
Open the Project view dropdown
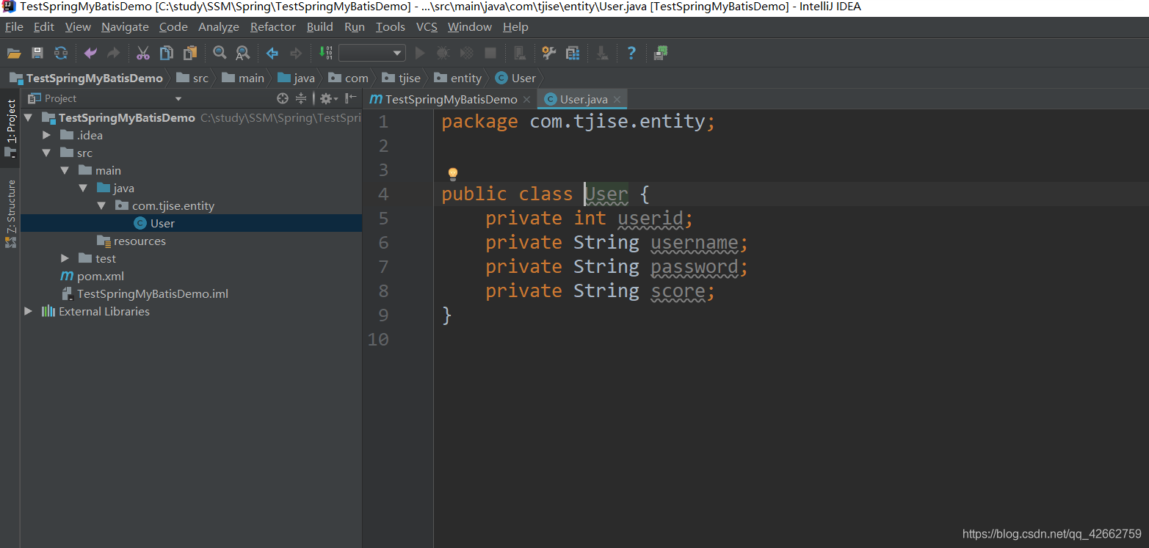pos(178,99)
